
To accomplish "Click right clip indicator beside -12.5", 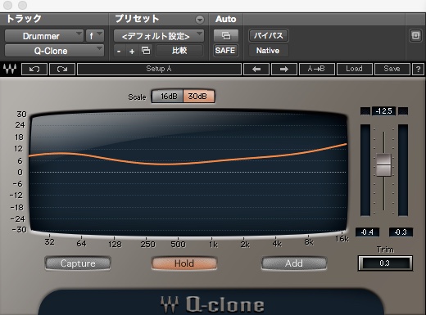I will coord(403,111).
